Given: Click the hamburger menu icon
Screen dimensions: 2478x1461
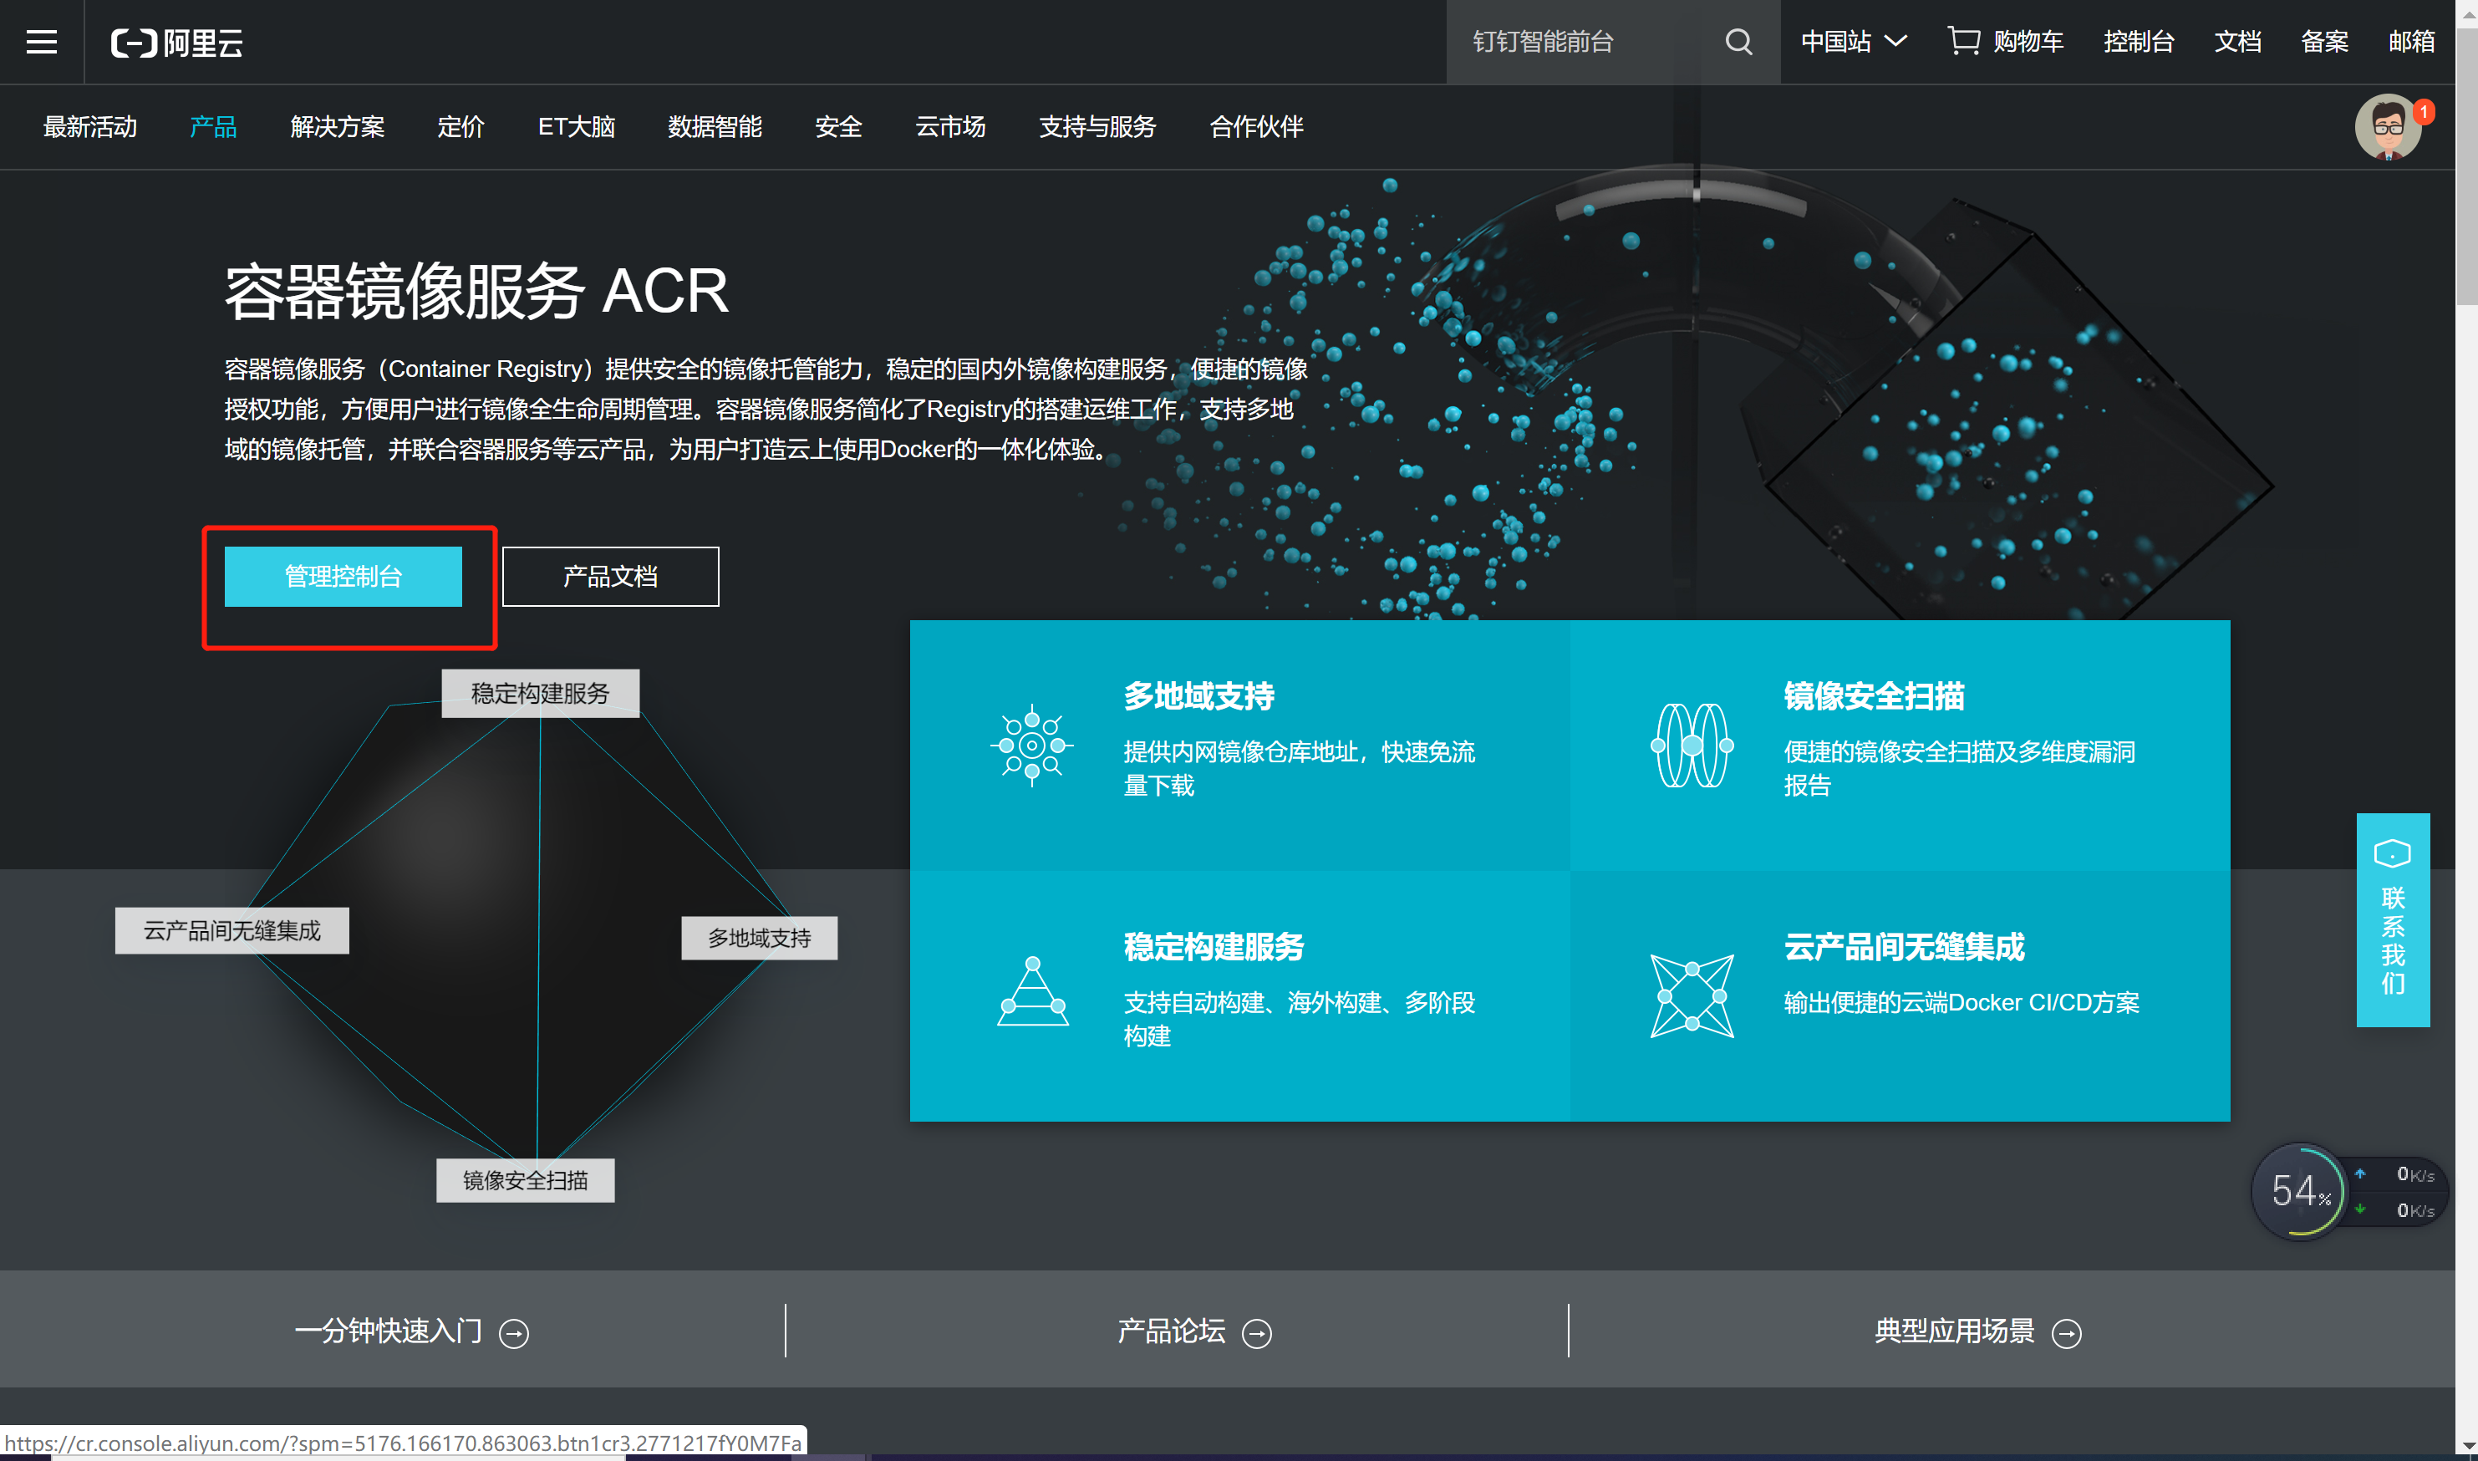Looking at the screenshot, I should pyautogui.click(x=40, y=41).
